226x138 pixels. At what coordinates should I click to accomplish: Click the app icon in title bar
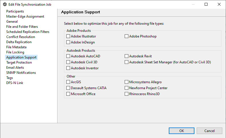coord(5,5)
